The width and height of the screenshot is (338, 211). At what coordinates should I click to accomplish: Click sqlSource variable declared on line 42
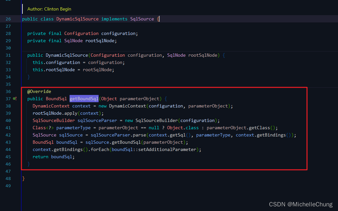click(71, 135)
